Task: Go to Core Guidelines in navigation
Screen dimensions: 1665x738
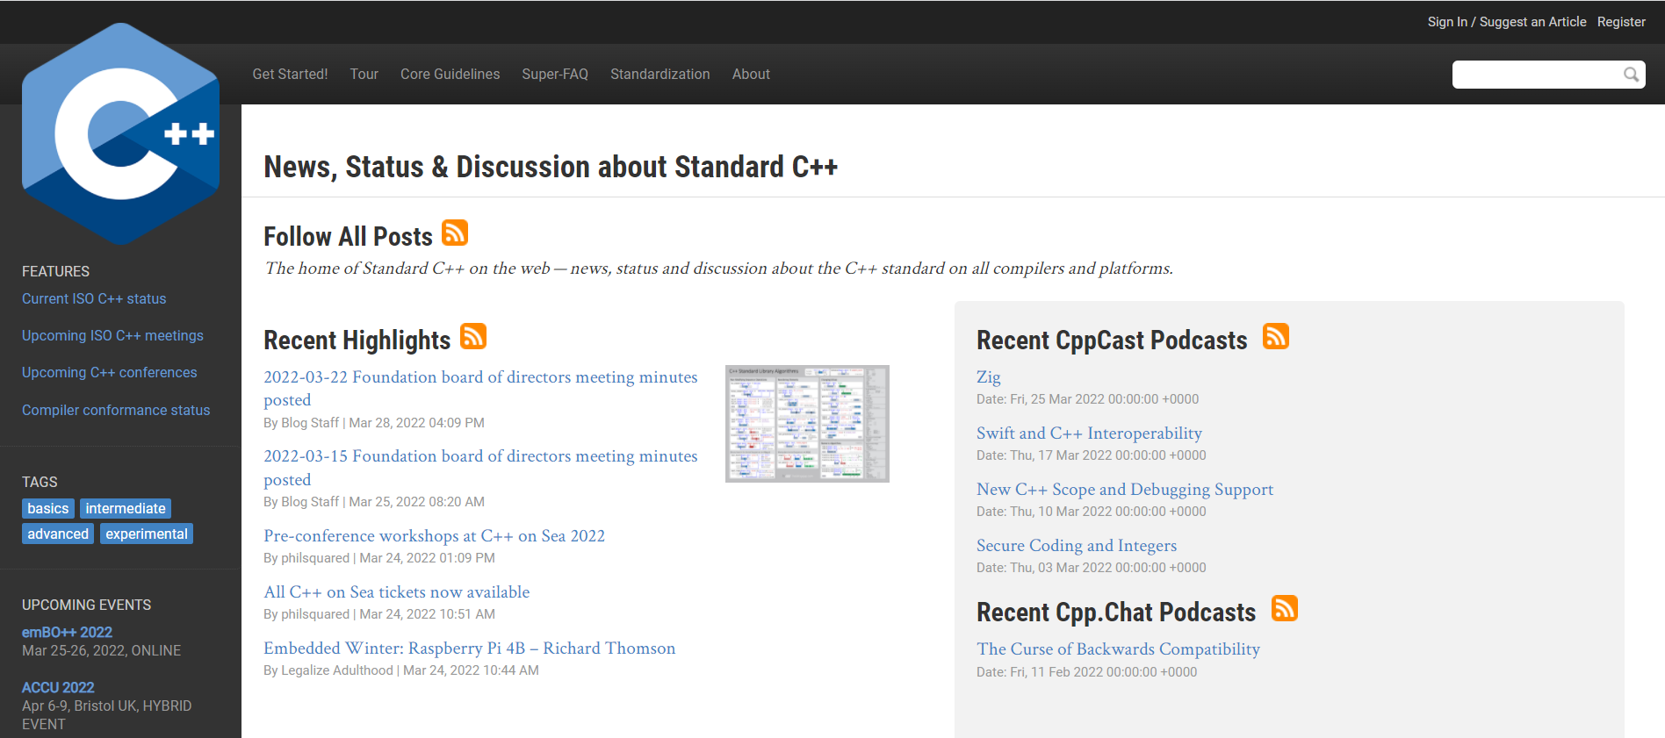Action: pos(450,75)
